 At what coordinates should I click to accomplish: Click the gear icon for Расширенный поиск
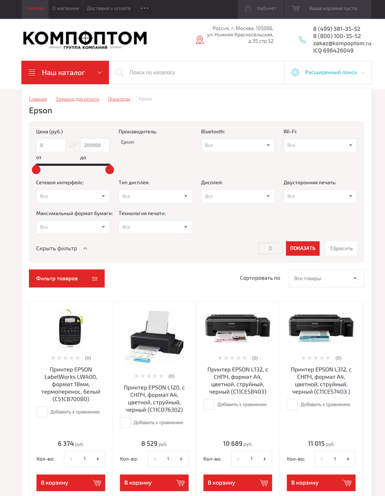coord(295,72)
